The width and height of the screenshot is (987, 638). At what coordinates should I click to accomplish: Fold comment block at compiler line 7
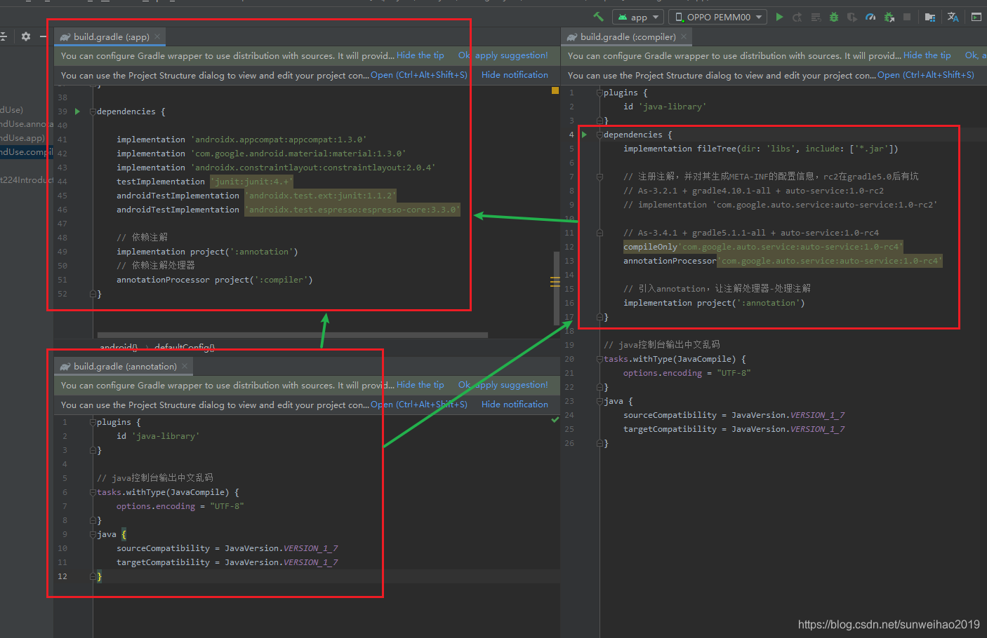(x=600, y=177)
